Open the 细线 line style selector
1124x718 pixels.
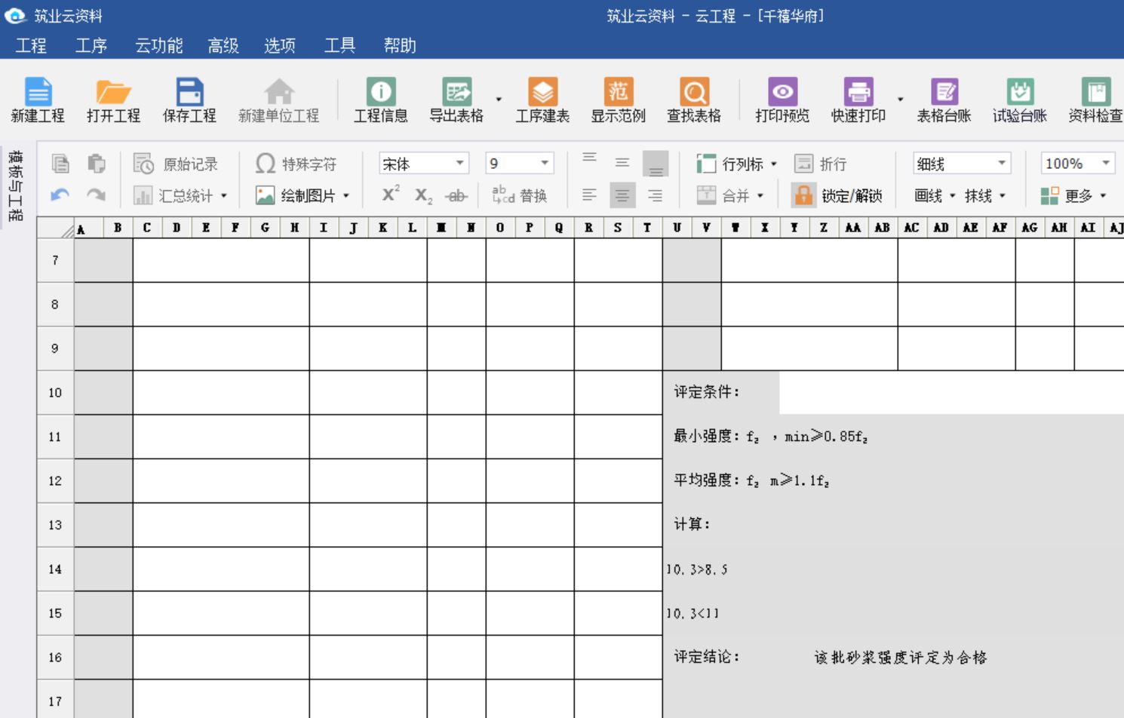tap(1002, 163)
